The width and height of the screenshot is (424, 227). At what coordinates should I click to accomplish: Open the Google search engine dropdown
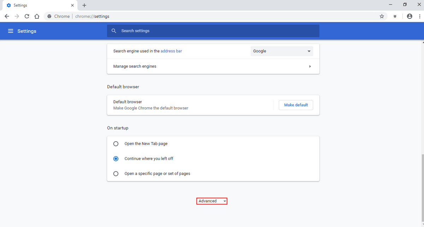[282, 51]
